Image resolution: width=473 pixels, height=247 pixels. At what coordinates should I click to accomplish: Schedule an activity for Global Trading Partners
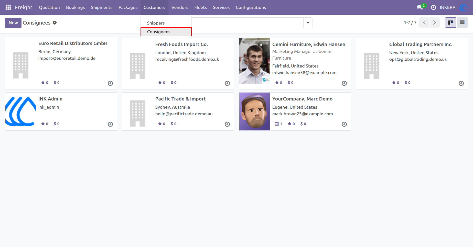coord(461,83)
